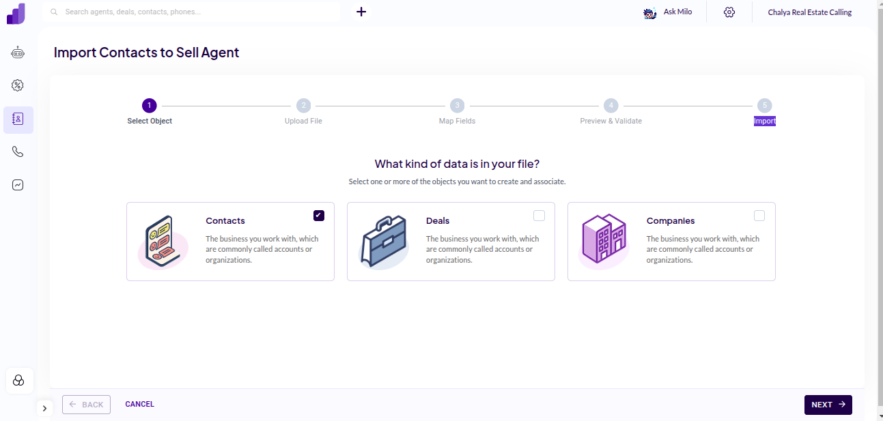Focus the search agents, deals, contacts field
The height and width of the screenshot is (421, 883).
coord(191,12)
